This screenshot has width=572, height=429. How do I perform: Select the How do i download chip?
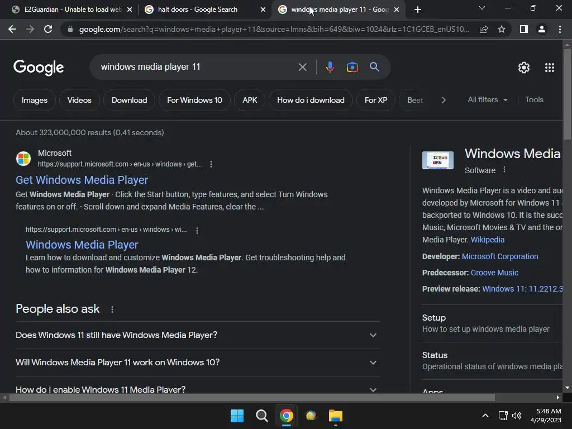(311, 100)
